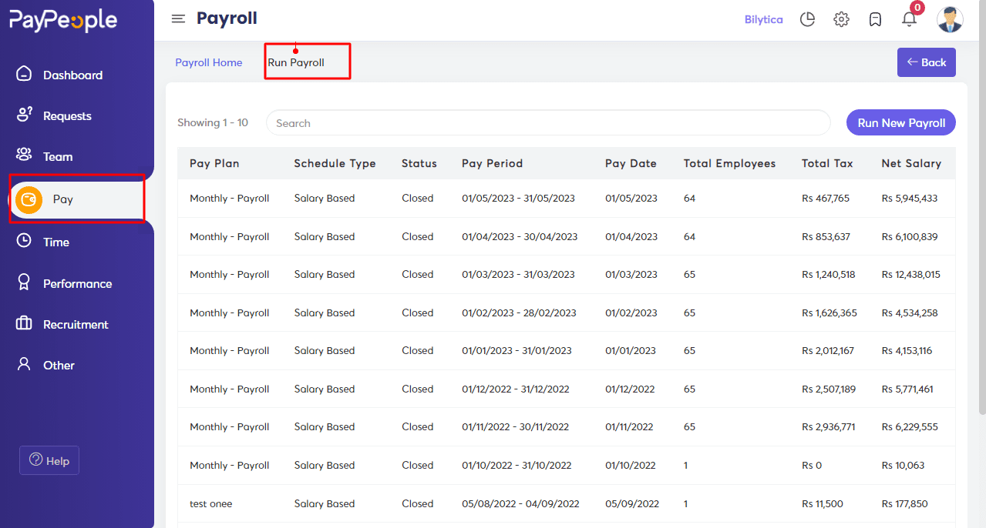Open the pie chart reports icon
The image size is (986, 528).
click(807, 19)
